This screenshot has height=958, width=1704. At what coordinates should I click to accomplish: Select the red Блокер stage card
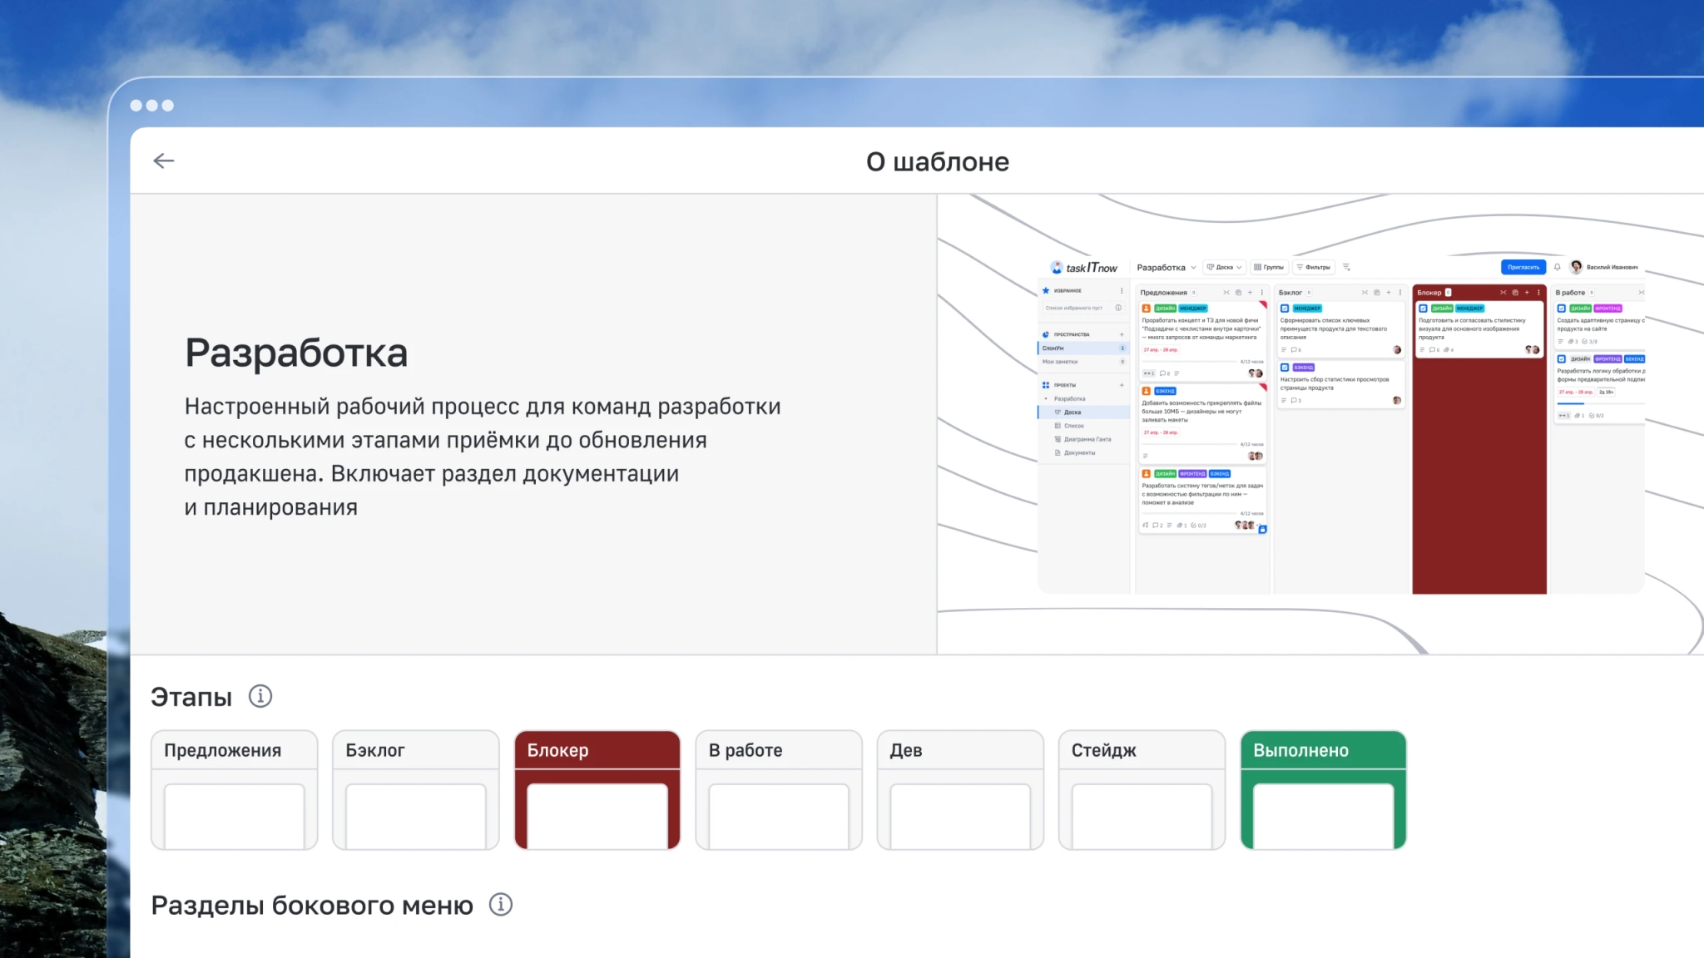coord(597,790)
